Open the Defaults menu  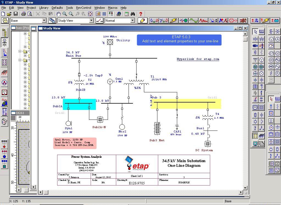coord(57,8)
